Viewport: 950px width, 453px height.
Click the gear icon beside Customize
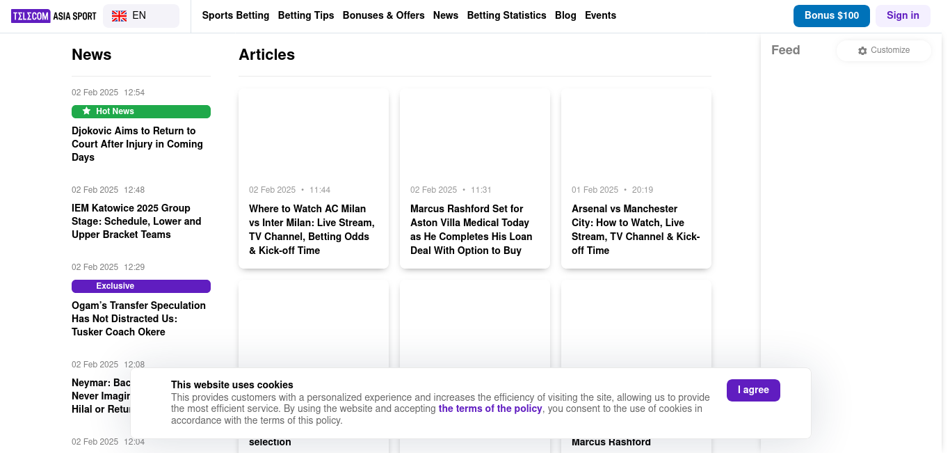tap(862, 51)
